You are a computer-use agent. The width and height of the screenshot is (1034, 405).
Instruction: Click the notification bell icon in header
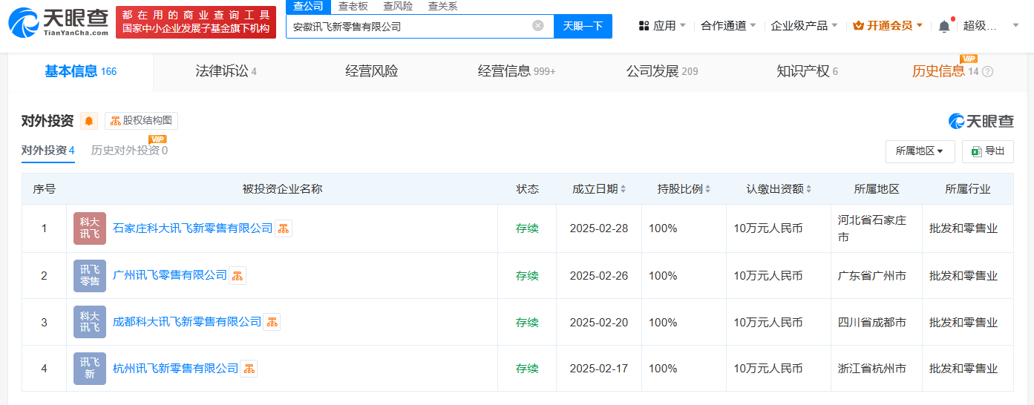click(944, 26)
